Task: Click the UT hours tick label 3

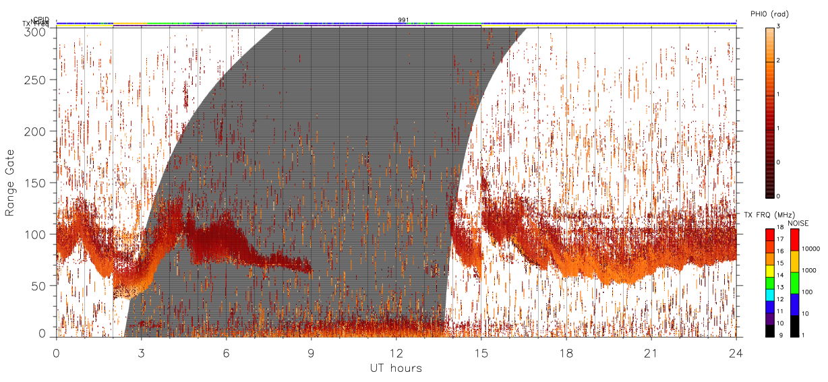Action: pyautogui.click(x=141, y=353)
